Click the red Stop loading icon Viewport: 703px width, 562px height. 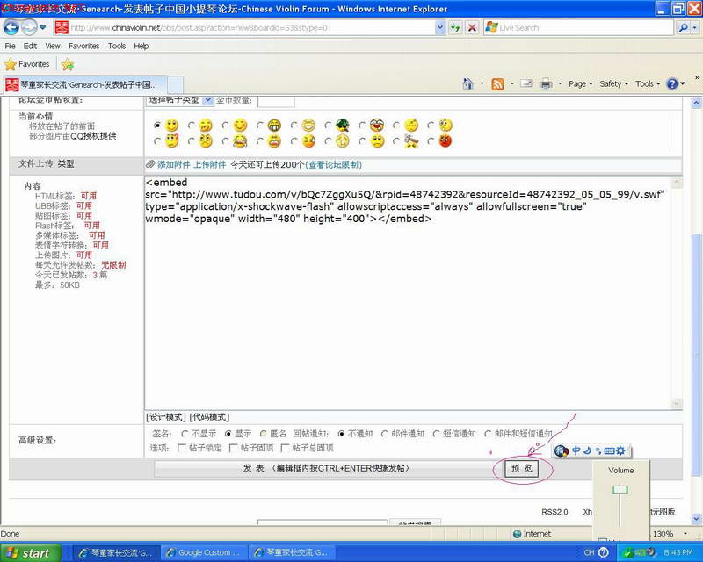[x=472, y=28]
